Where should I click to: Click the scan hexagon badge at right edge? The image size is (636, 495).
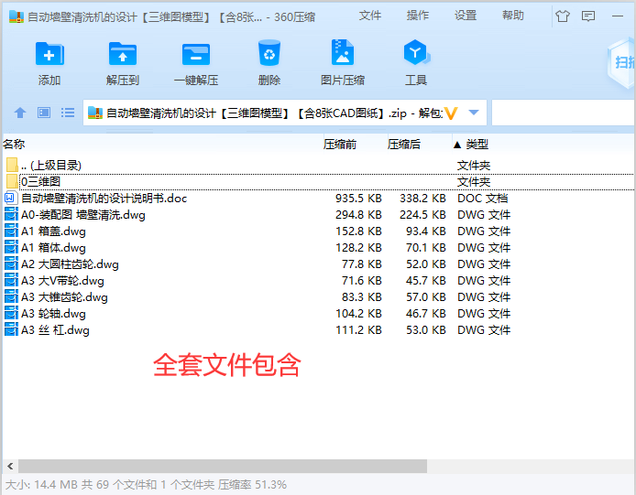pos(622,62)
